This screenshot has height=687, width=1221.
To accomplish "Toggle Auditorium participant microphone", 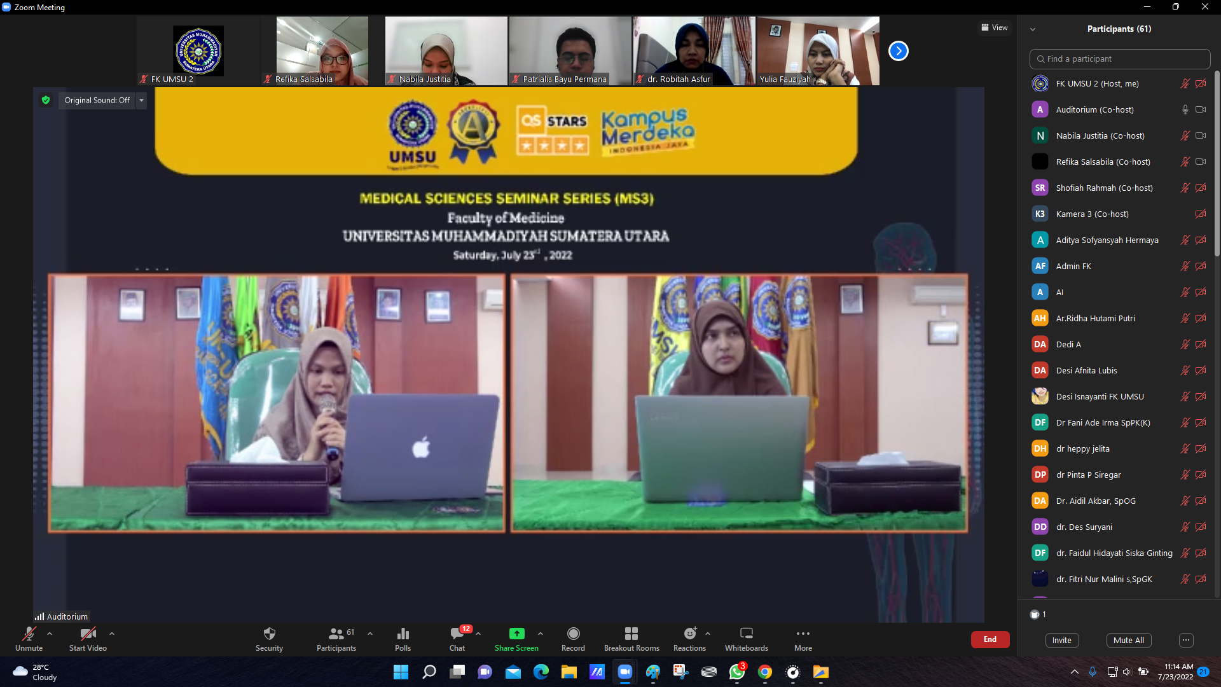I will coord(1185,109).
